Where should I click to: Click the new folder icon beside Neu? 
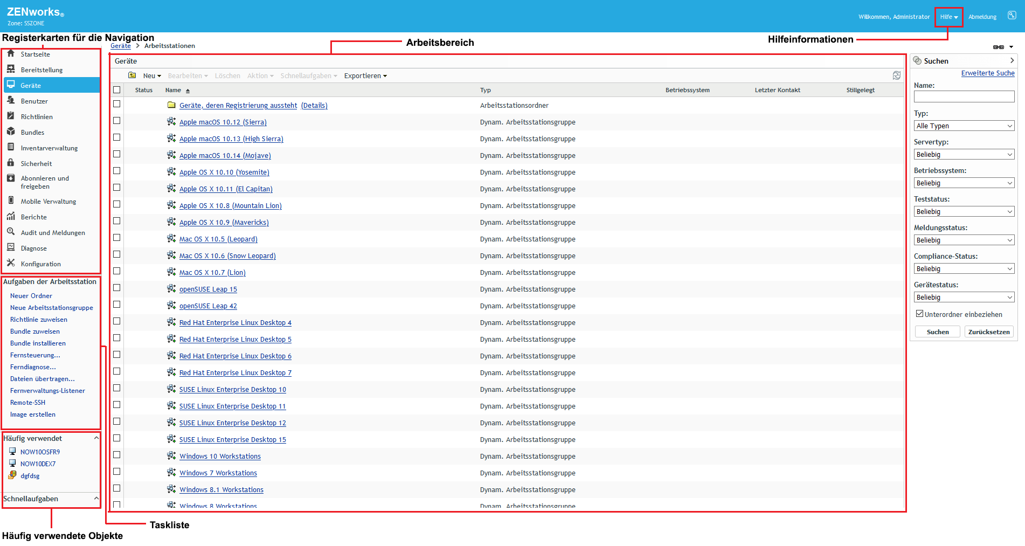pyautogui.click(x=132, y=75)
